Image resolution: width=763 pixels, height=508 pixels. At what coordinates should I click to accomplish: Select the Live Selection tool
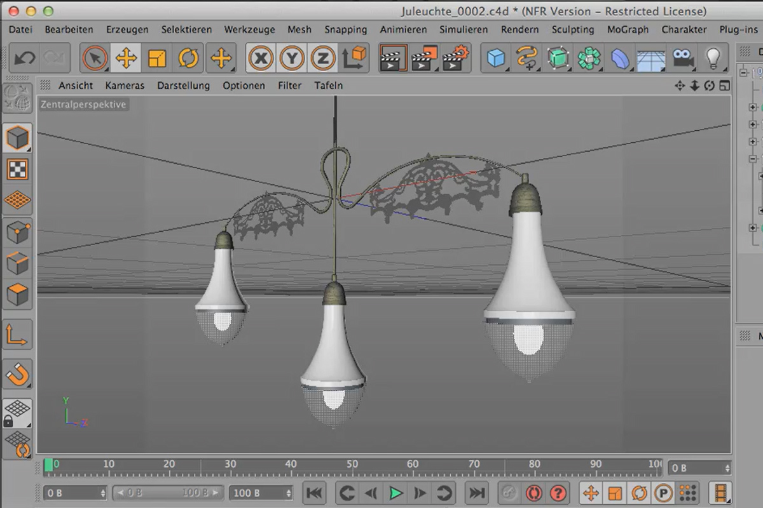95,58
